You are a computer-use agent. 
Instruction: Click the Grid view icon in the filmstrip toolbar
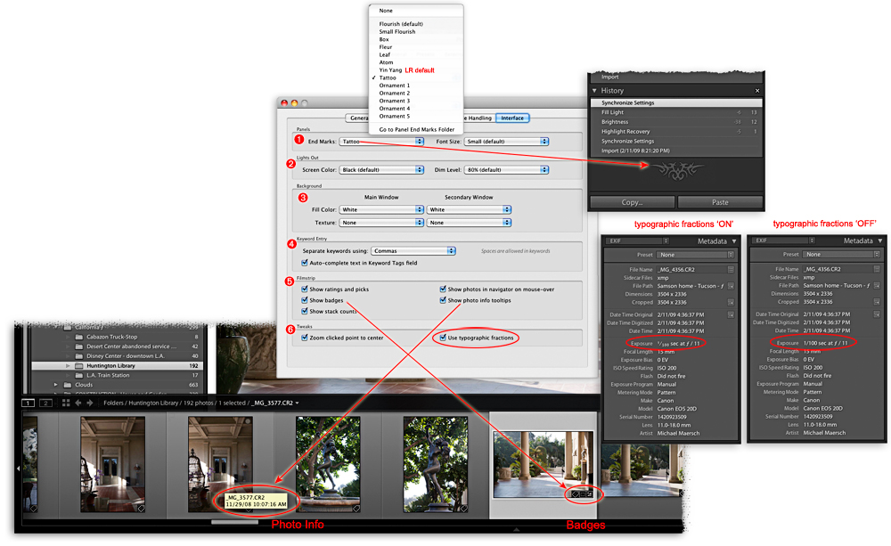pos(66,403)
